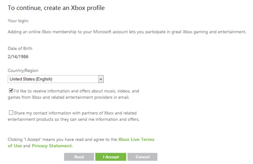The width and height of the screenshot is (253, 164).
Task: Click the Xbox membership description paragraph
Action: (127, 31)
